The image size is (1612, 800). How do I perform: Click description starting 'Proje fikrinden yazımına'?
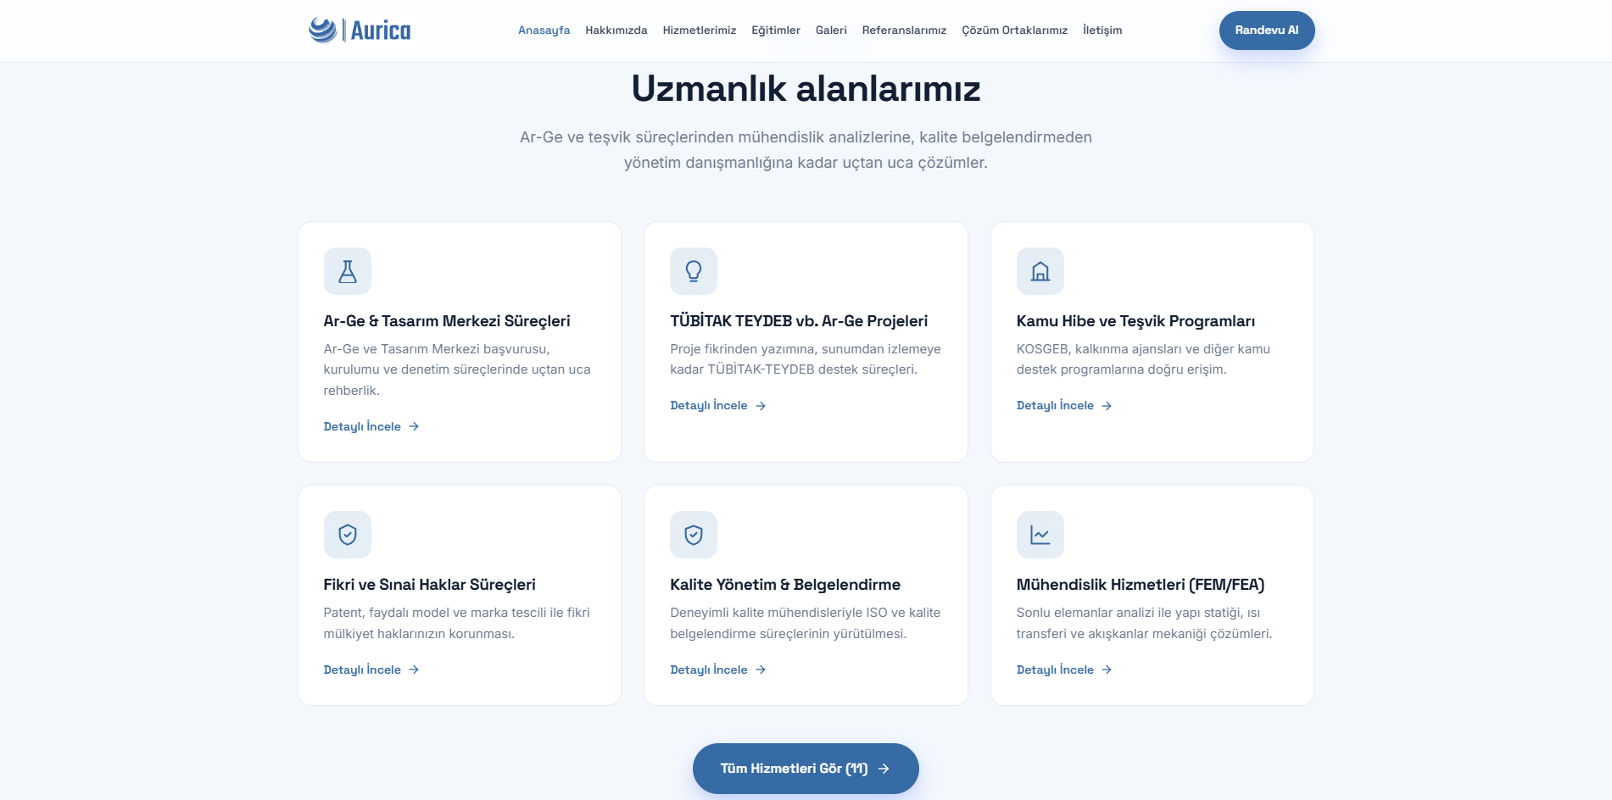(x=806, y=359)
